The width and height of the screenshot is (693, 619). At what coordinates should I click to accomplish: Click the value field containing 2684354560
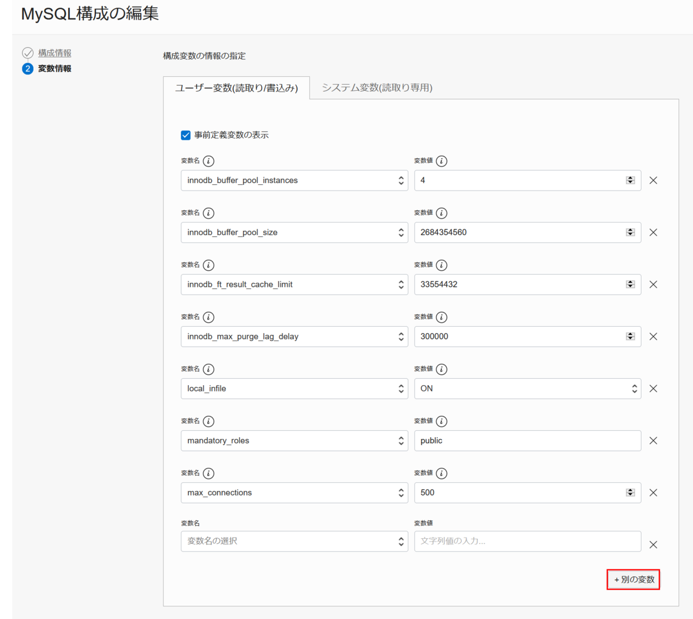(527, 232)
